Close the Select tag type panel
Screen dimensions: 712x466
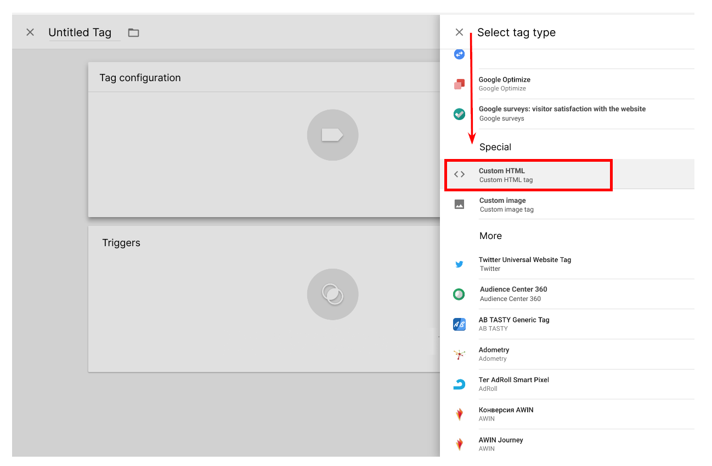459,32
